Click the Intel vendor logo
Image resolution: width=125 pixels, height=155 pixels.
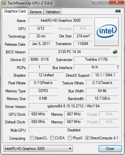[107, 32]
